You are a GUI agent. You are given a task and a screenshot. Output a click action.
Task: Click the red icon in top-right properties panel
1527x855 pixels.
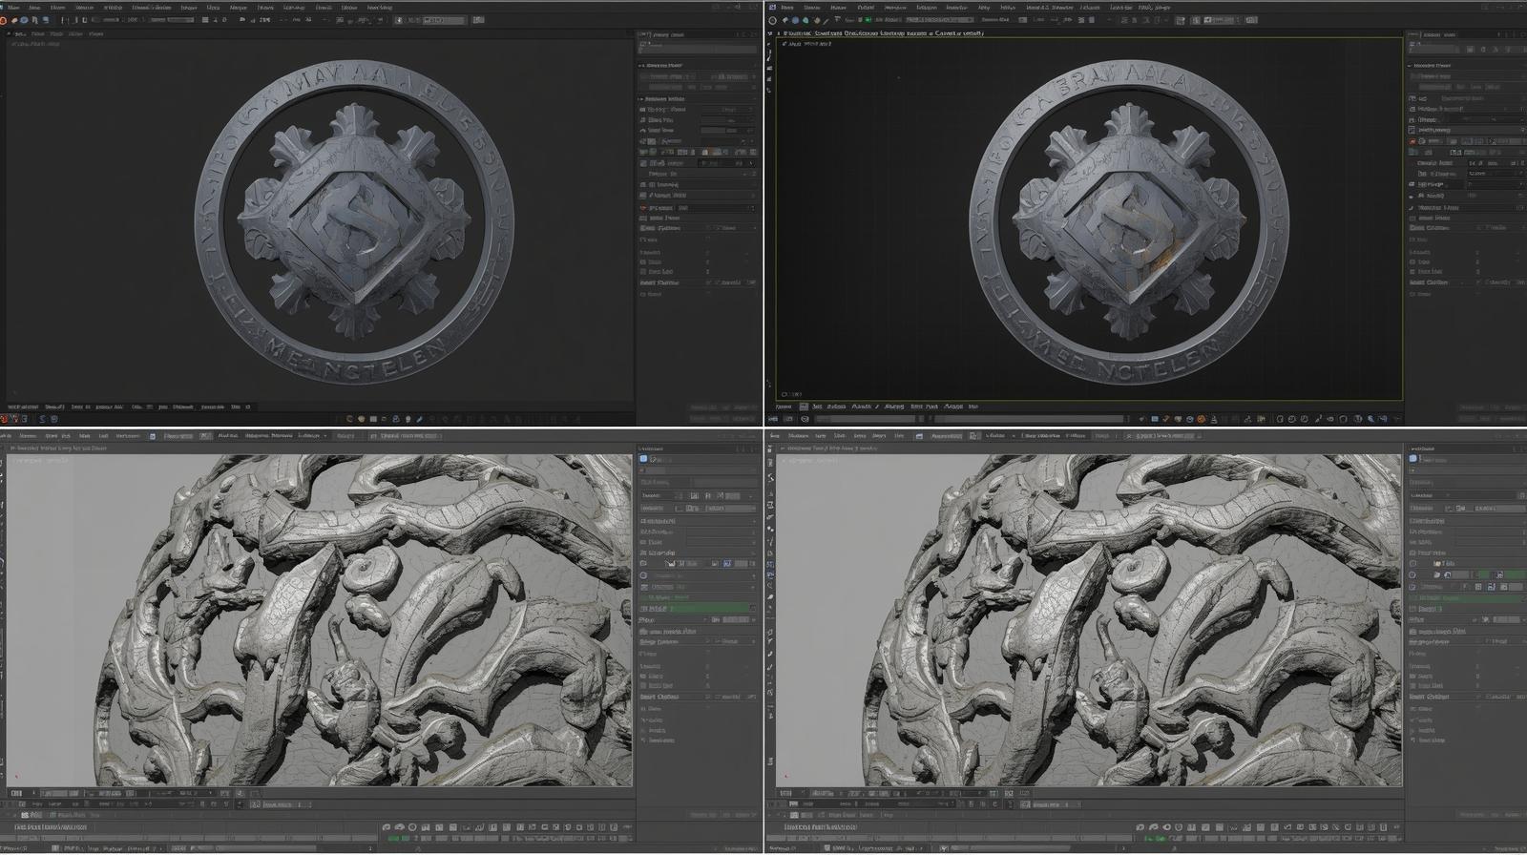pos(1412,141)
